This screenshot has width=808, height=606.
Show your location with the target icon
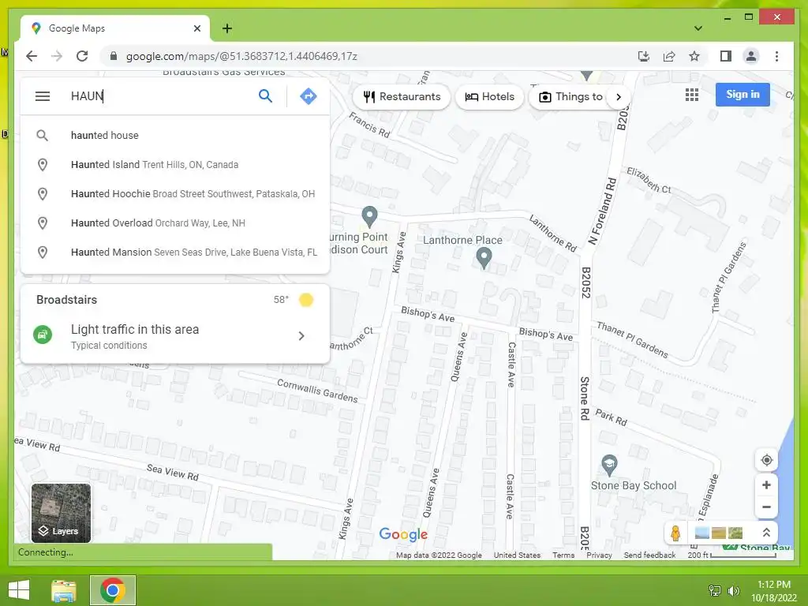766,460
